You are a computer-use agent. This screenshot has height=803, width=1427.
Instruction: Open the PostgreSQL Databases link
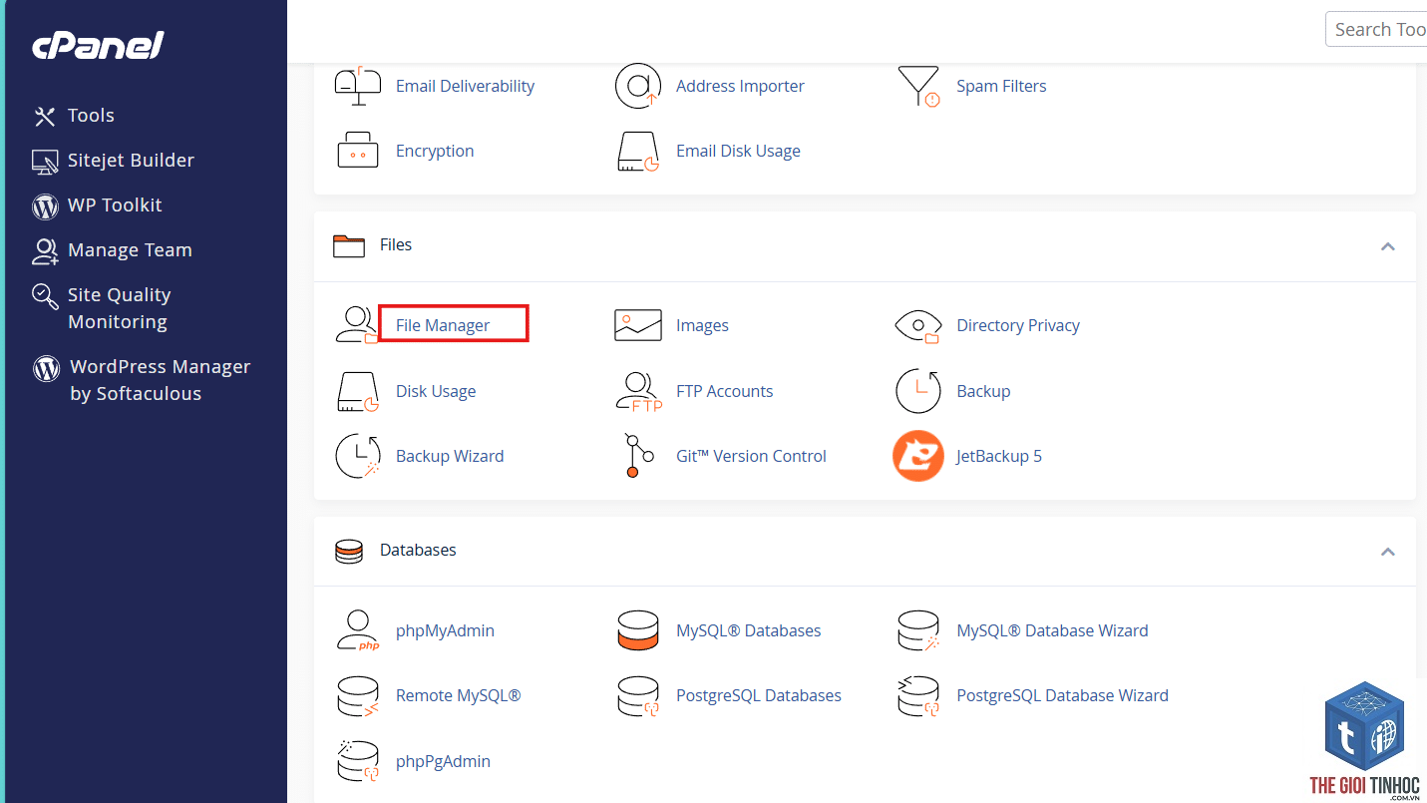pos(759,695)
